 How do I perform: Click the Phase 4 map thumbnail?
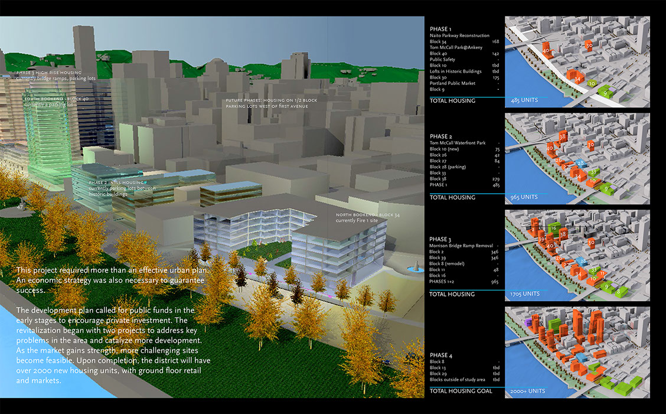click(x=577, y=352)
